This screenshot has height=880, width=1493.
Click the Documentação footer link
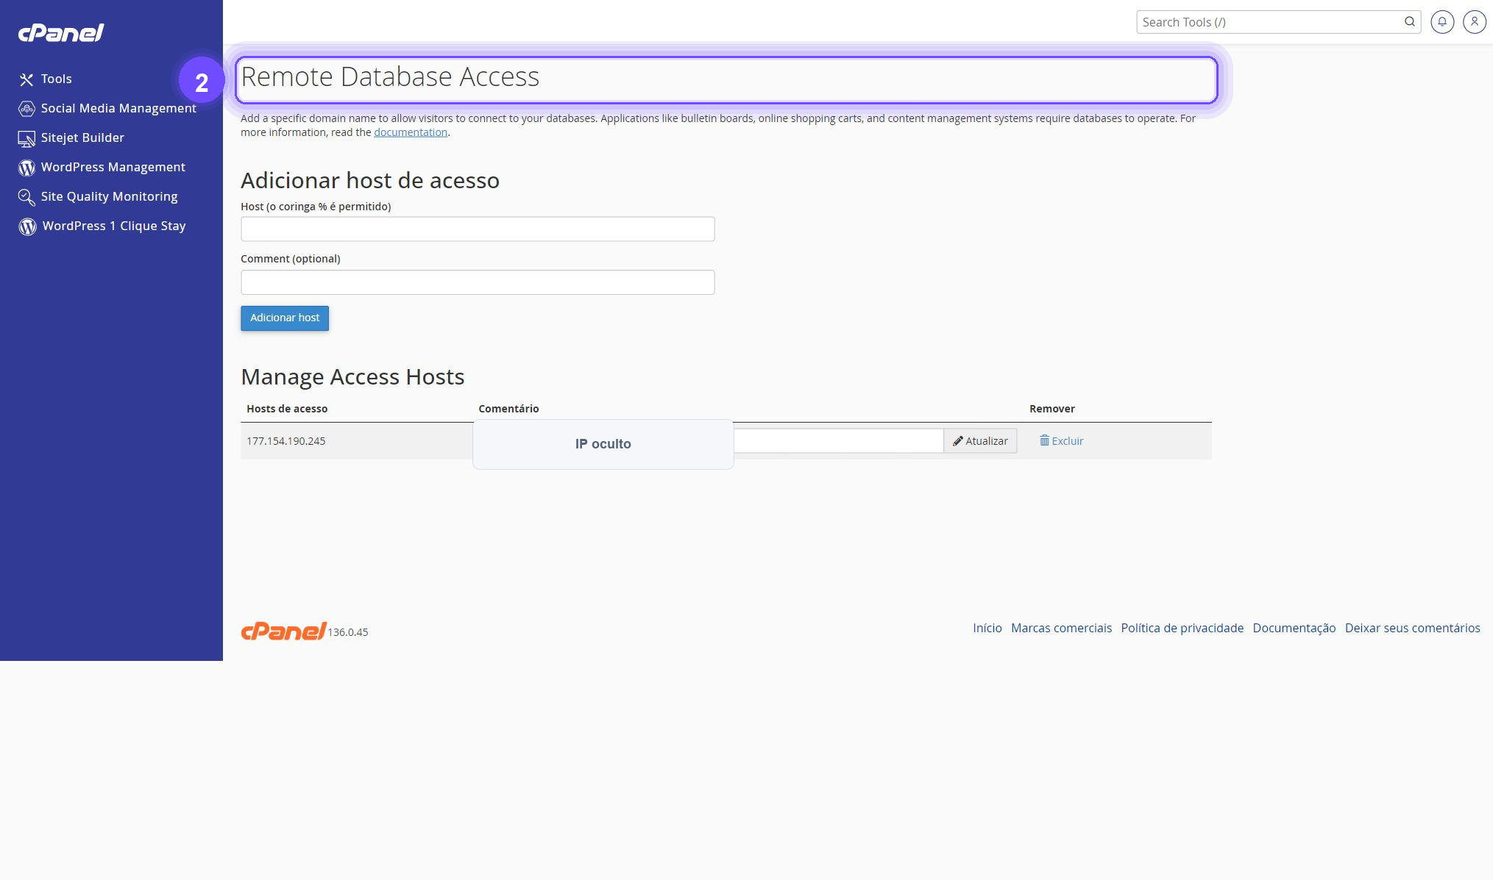tap(1294, 628)
